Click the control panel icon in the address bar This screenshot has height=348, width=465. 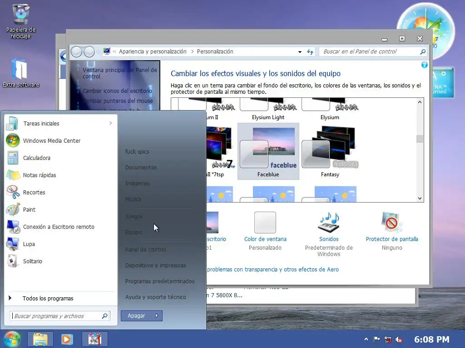coord(107,51)
